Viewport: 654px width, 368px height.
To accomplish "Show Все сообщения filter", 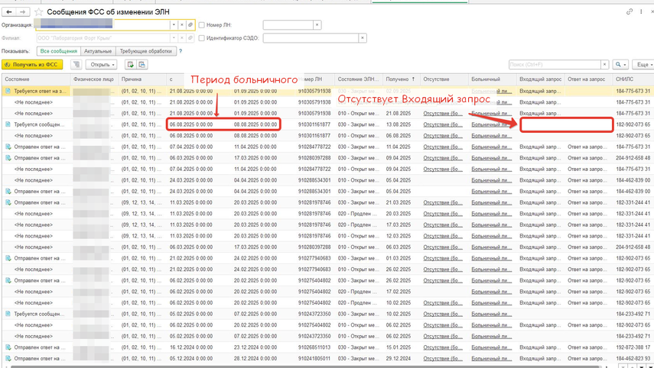I will pyautogui.click(x=59, y=51).
